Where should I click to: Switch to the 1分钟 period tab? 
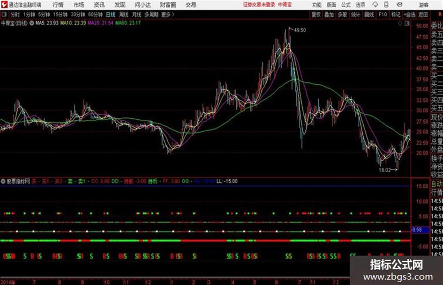pos(29,15)
